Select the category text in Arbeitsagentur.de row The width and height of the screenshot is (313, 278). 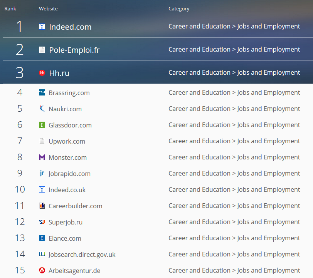click(234, 270)
